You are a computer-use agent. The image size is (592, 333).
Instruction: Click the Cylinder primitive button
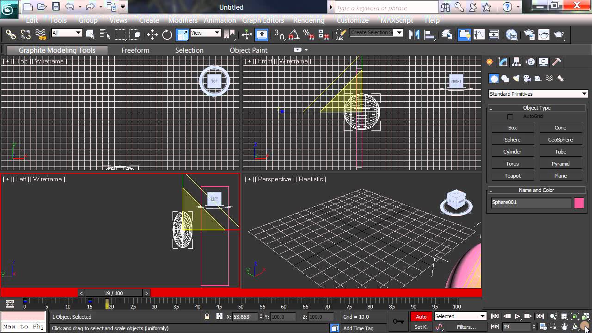click(x=512, y=152)
